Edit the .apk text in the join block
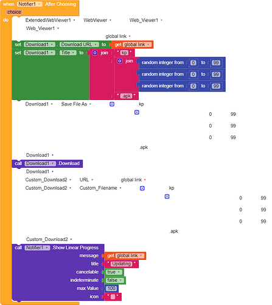Screen dimensions: 272x305 tap(127, 96)
